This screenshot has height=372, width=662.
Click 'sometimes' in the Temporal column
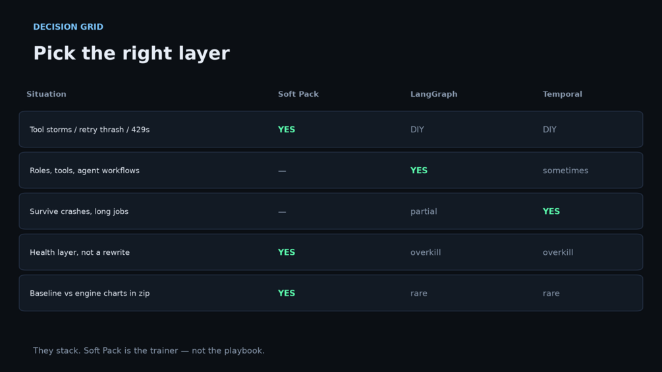click(565, 171)
